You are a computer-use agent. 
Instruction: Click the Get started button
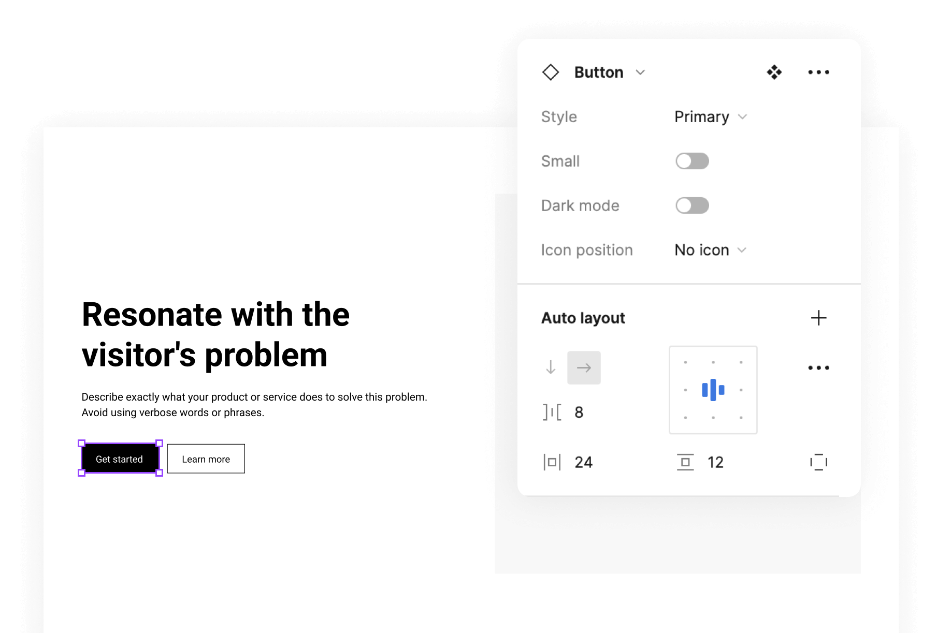pos(120,459)
